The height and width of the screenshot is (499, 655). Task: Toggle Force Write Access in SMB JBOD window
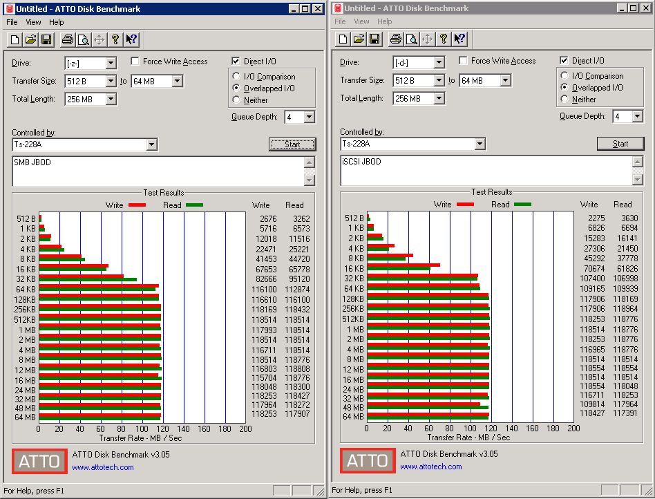(135, 62)
